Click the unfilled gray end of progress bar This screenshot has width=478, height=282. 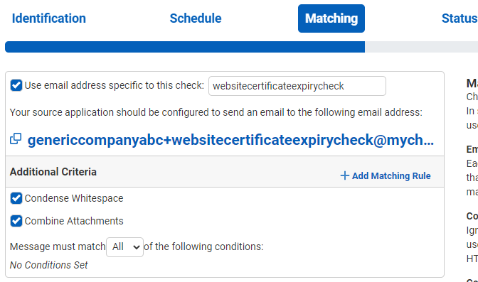(421, 47)
